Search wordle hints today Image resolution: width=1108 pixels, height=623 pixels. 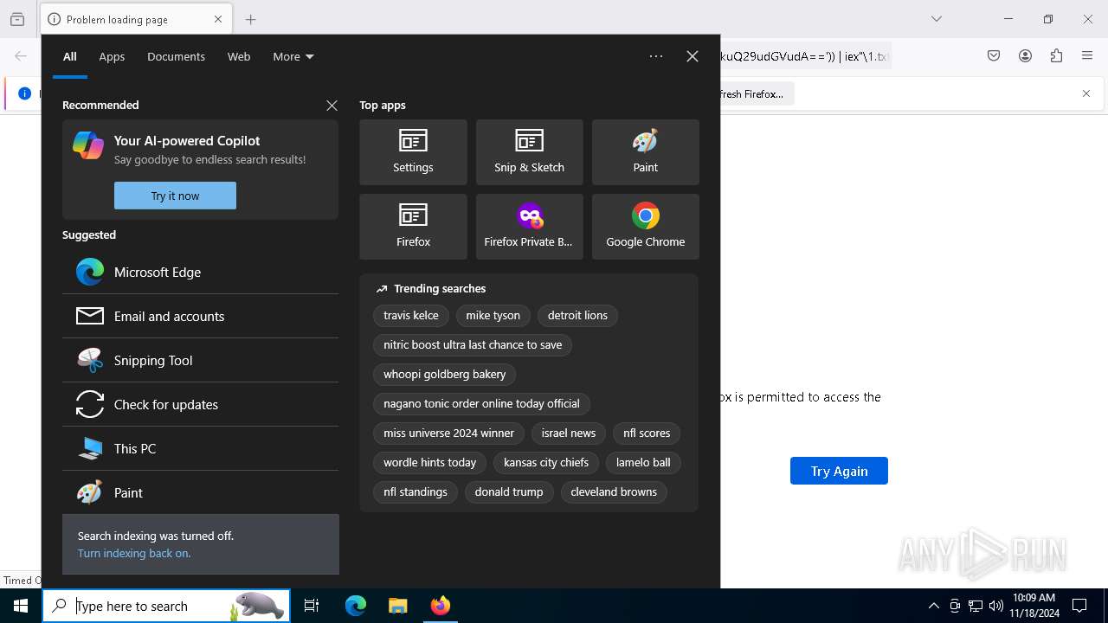tap(429, 462)
